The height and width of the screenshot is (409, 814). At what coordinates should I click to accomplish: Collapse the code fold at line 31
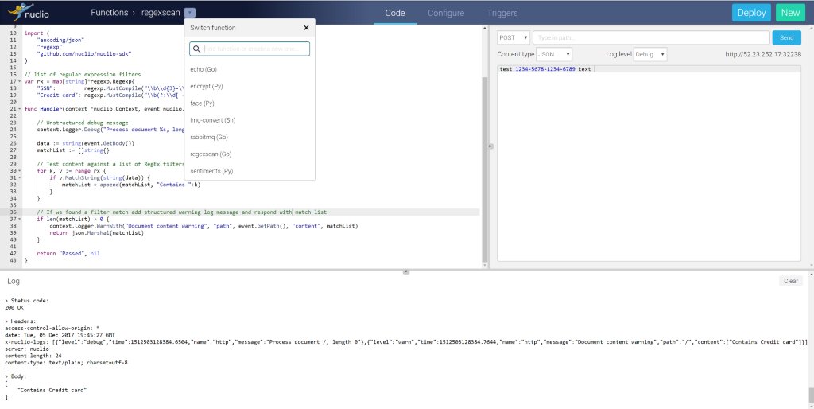point(20,177)
